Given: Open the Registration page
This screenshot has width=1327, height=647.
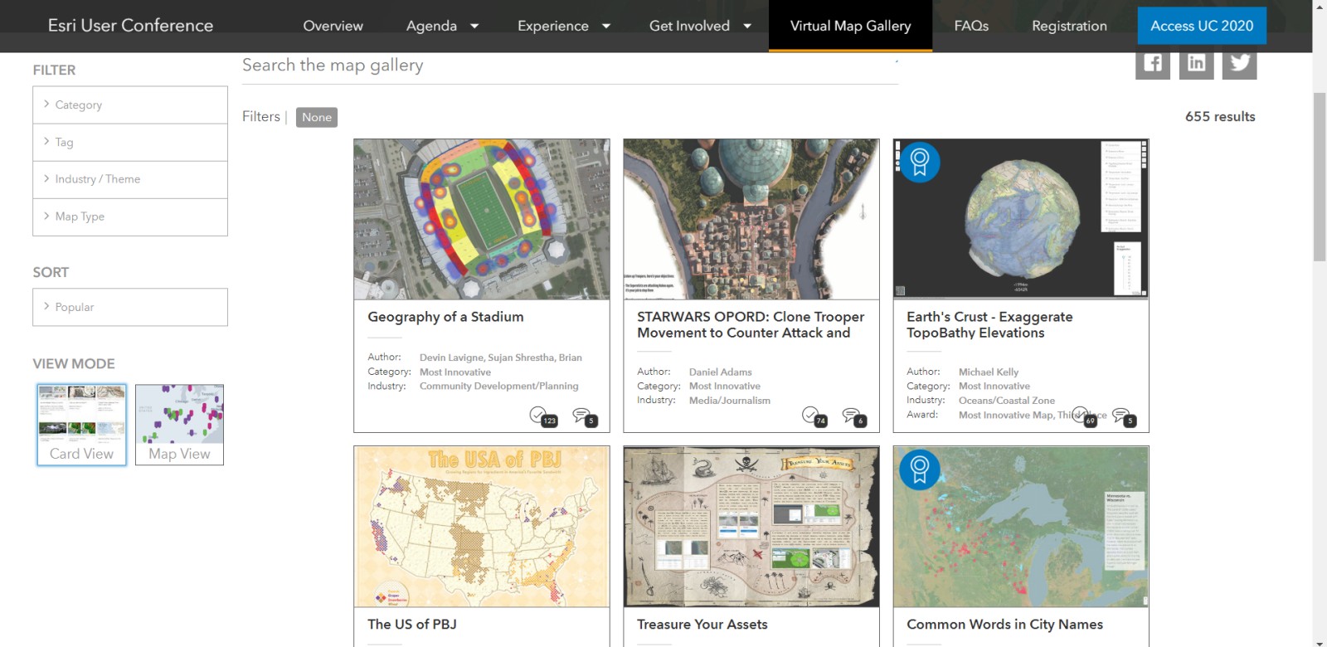Looking at the screenshot, I should [1069, 26].
